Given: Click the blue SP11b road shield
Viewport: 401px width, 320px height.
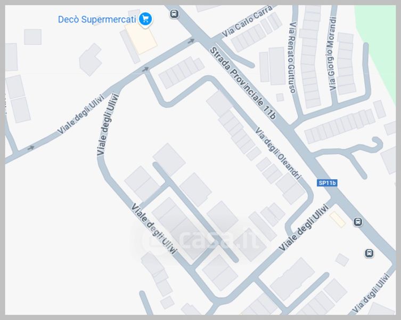Looking at the screenshot, I should tap(327, 183).
